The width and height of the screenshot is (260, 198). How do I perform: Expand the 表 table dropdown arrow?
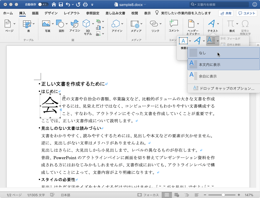pos(34,24)
